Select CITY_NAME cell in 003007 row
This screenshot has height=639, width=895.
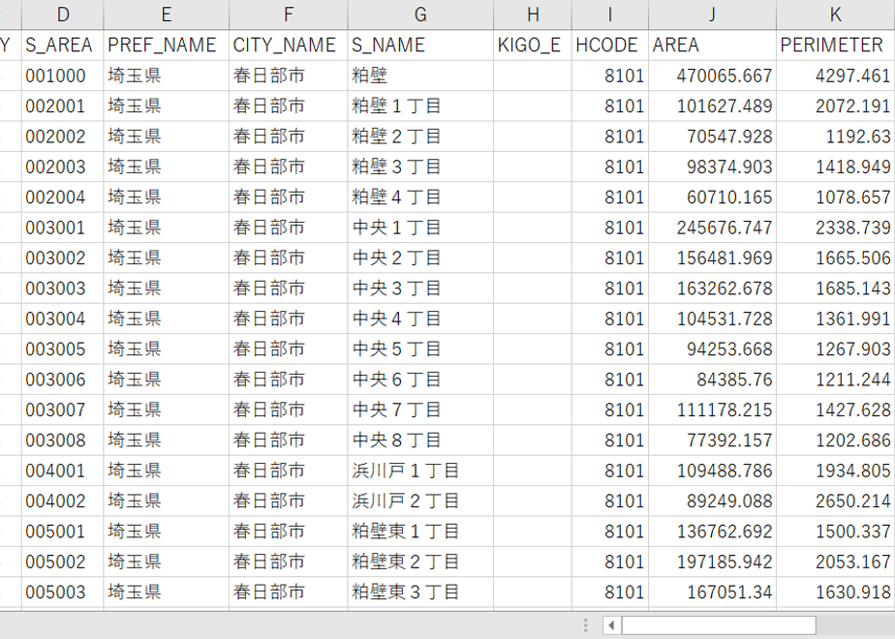pos(289,410)
